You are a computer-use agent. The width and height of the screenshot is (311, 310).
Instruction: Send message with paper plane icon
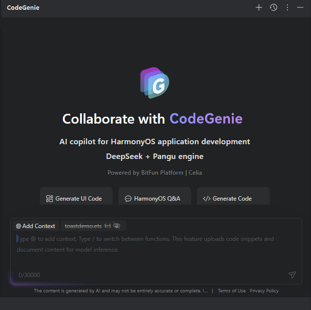tap(292, 275)
